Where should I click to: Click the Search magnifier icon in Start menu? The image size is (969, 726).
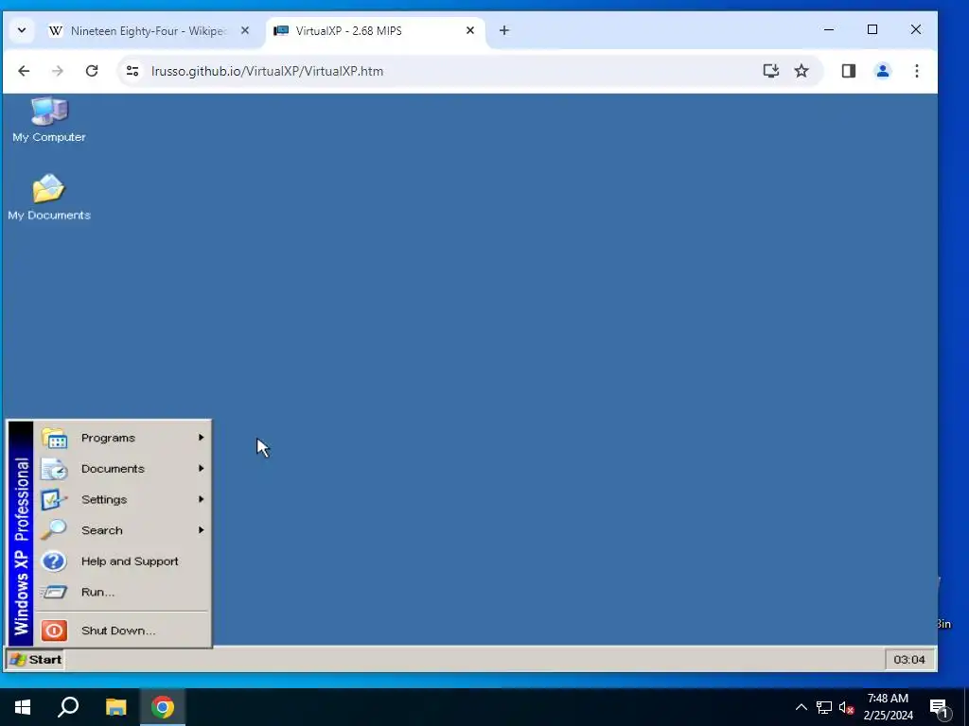pos(54,530)
